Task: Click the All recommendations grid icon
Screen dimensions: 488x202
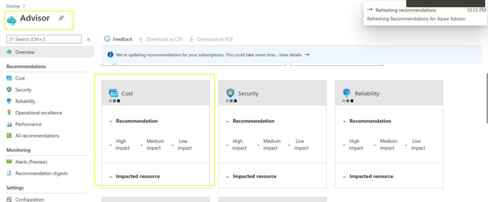Action: (x=9, y=136)
